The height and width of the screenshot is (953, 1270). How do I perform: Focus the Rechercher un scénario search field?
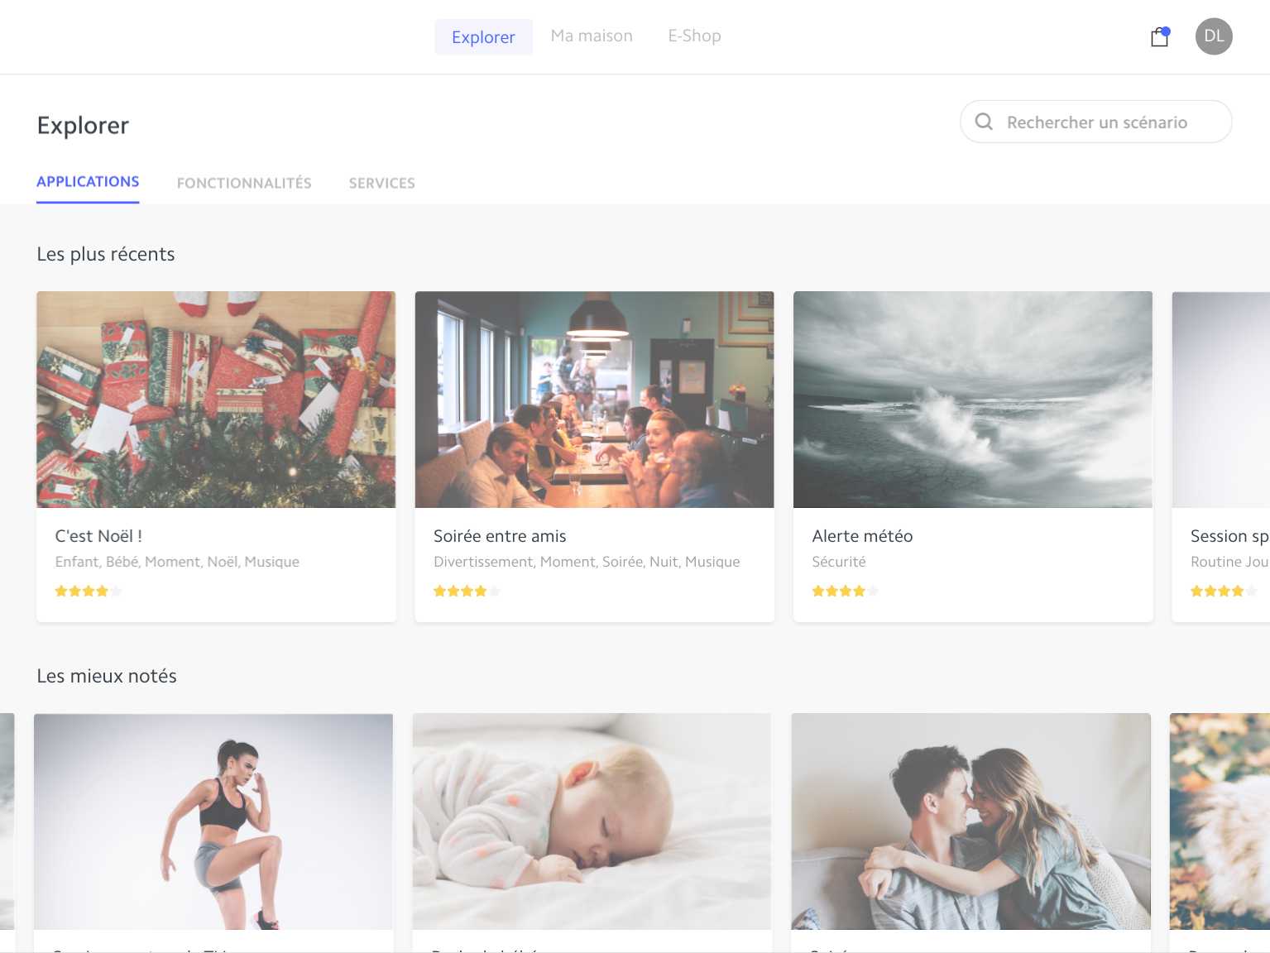1095,122
